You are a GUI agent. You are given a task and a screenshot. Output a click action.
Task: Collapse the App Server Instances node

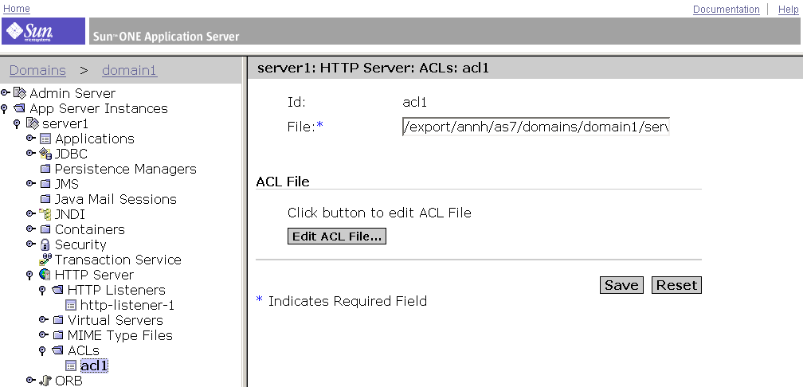pos(5,108)
